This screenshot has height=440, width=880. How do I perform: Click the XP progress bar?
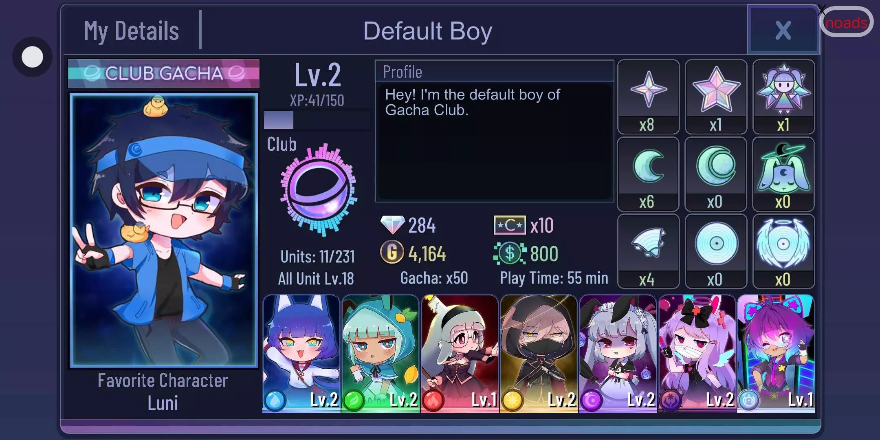tap(317, 120)
